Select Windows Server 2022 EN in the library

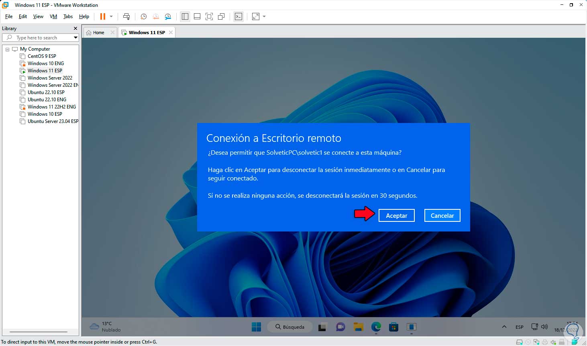click(53, 85)
